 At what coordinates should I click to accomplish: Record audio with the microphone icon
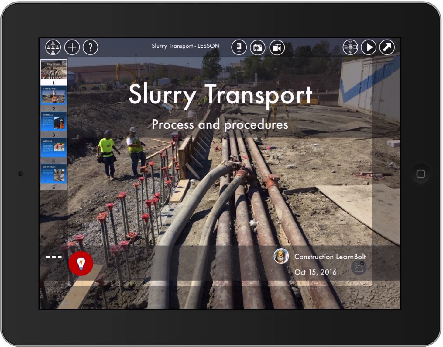pyautogui.click(x=239, y=47)
